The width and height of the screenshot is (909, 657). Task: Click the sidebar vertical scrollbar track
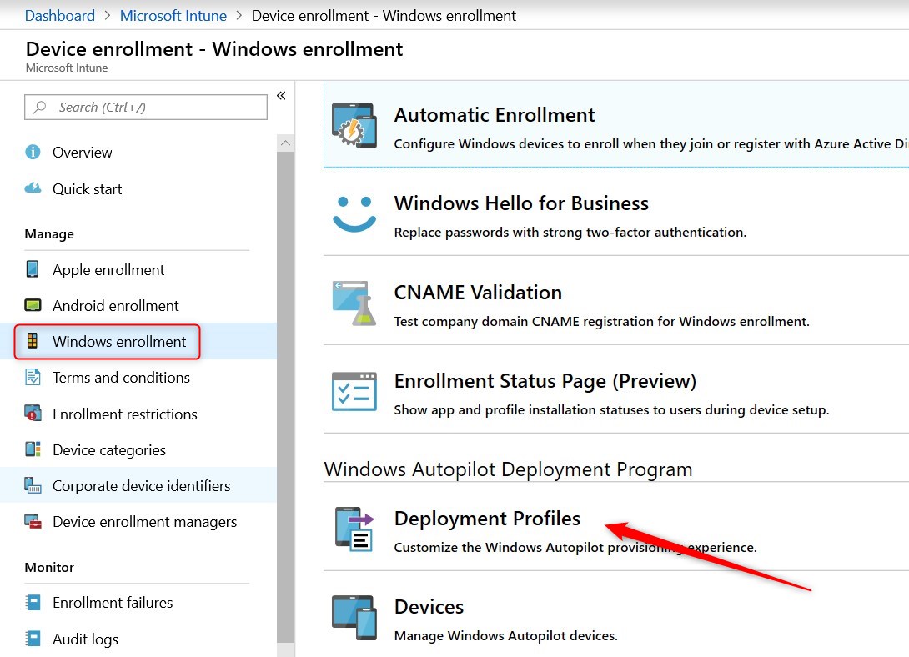pyautogui.click(x=285, y=397)
